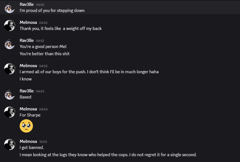Click the 10:03 timestamp
The image size is (240, 162).
[43, 142]
